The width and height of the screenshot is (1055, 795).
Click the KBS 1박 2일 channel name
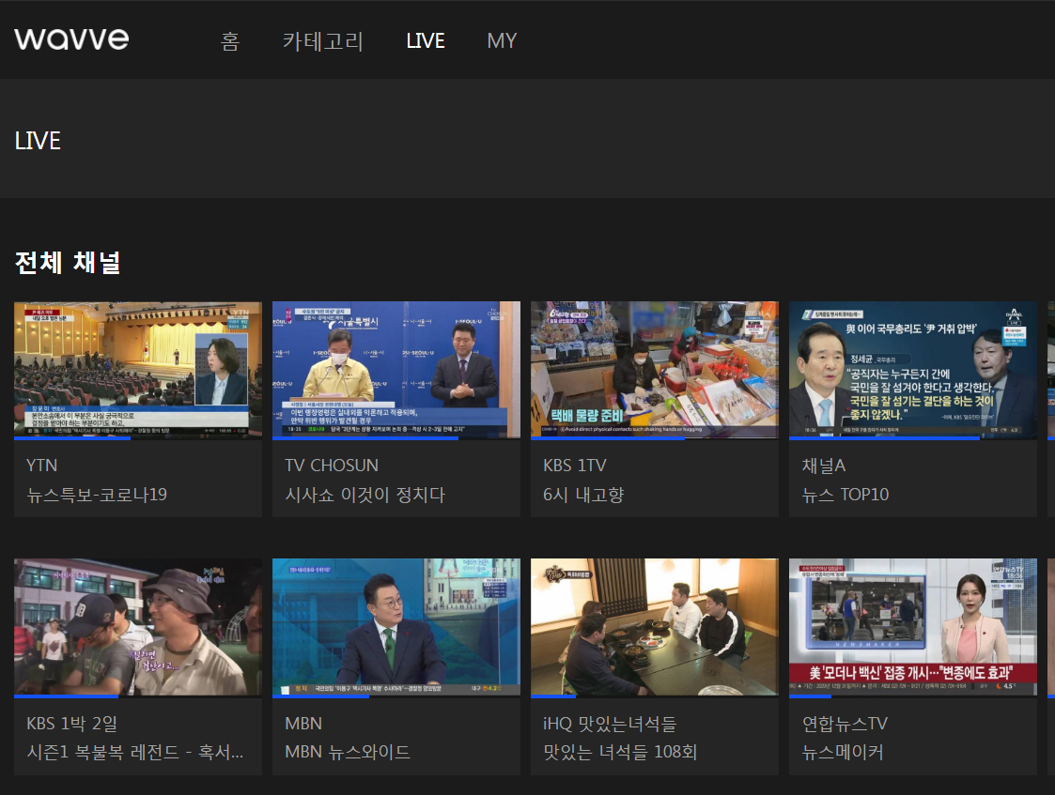(x=72, y=723)
